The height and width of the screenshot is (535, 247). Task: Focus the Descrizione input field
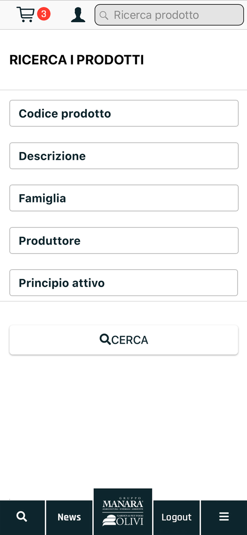pos(124,156)
